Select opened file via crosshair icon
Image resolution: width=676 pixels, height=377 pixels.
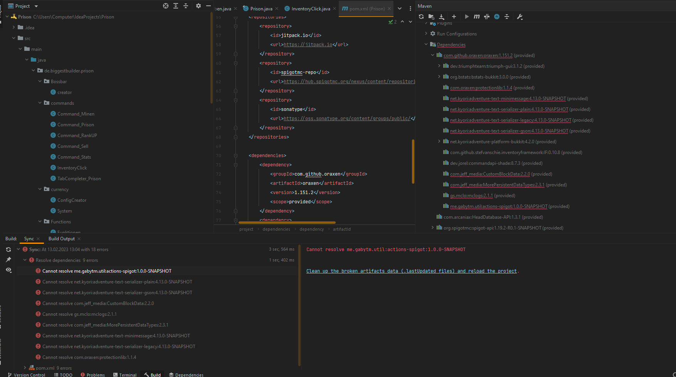[166, 6]
